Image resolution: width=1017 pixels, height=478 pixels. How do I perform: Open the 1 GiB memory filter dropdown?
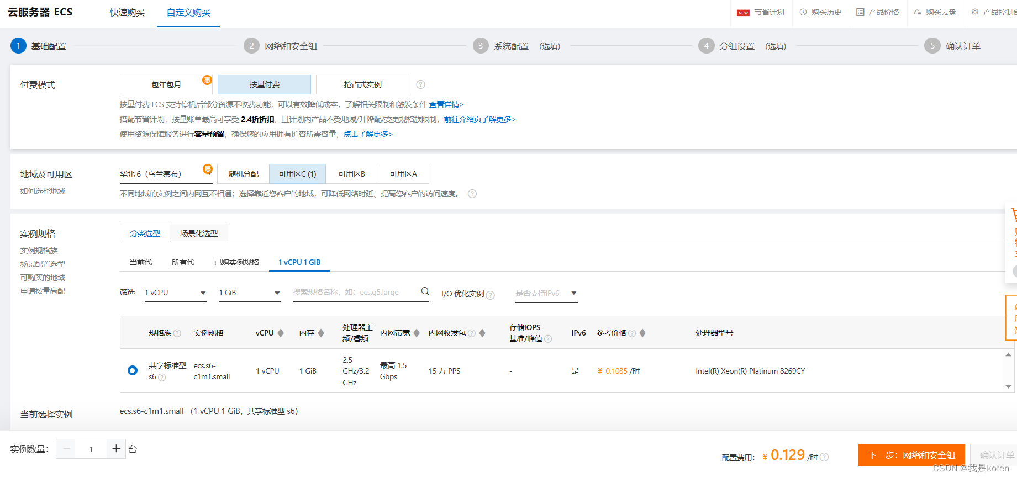point(249,293)
